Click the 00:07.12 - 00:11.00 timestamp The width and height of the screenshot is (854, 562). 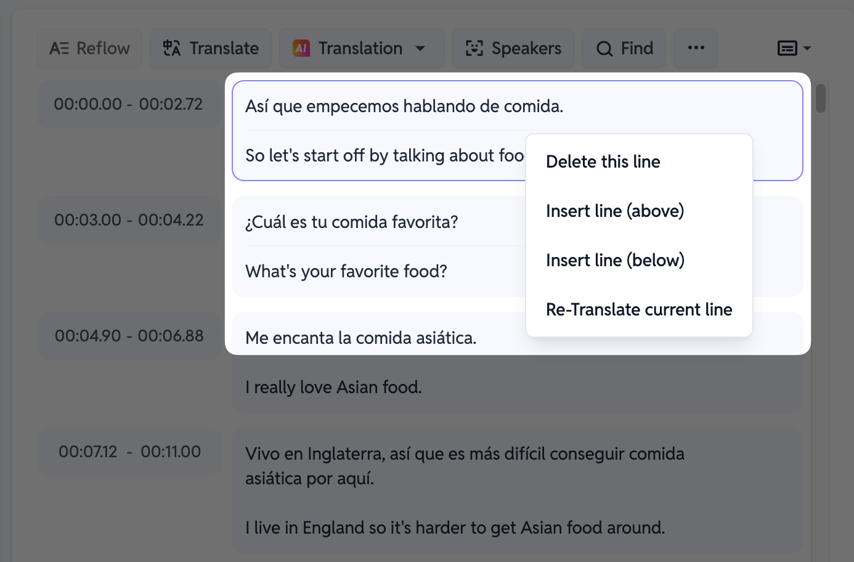coord(129,452)
